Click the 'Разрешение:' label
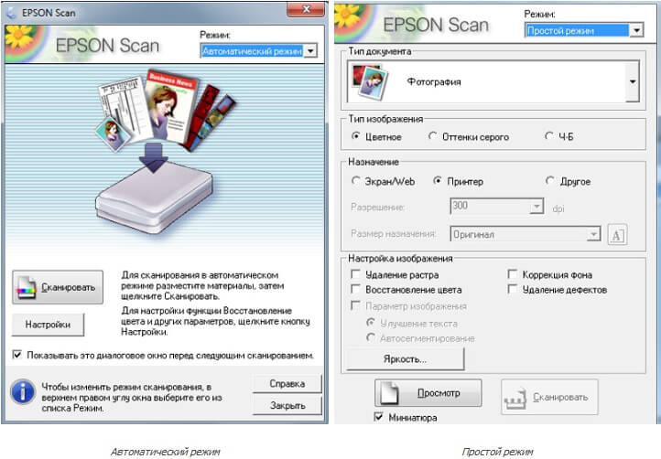Viewport: 661px width, 459px height. [x=378, y=208]
